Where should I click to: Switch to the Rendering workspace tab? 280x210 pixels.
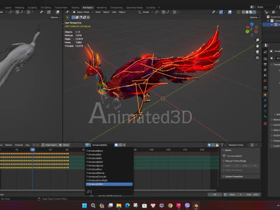click(101, 8)
